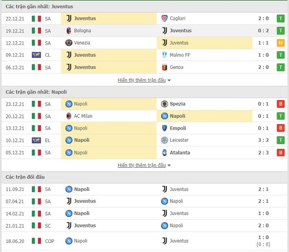Click the Empoli shield icon

(164, 128)
